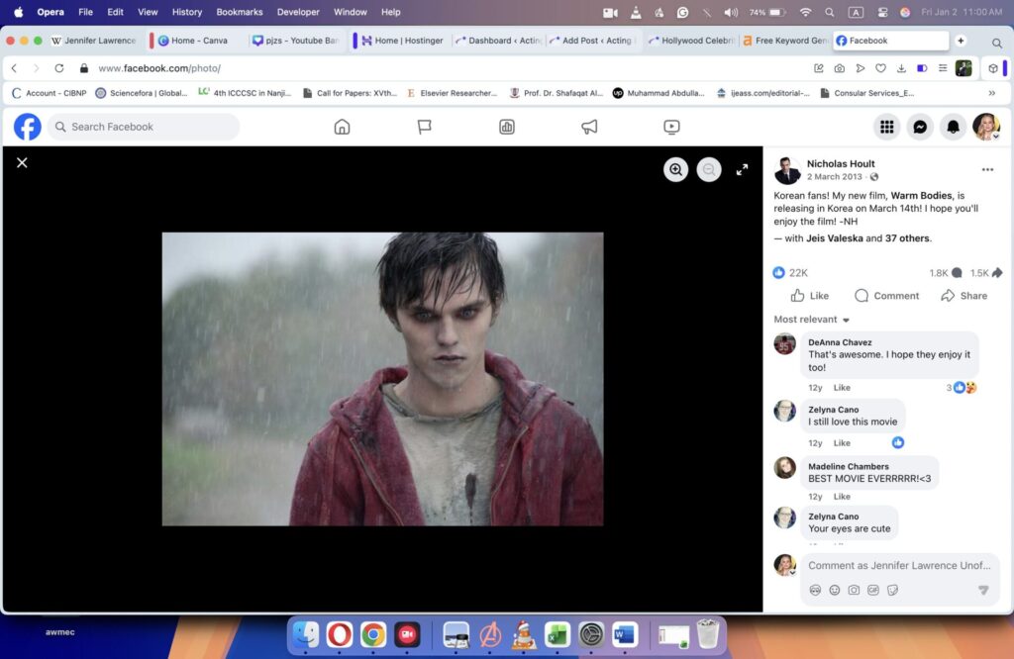The height and width of the screenshot is (659, 1014).
Task: Open the Most relevant sort dropdown
Action: [810, 319]
